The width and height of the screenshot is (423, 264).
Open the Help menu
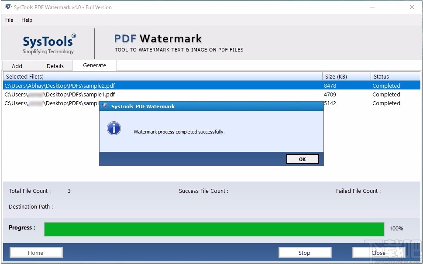[27, 20]
